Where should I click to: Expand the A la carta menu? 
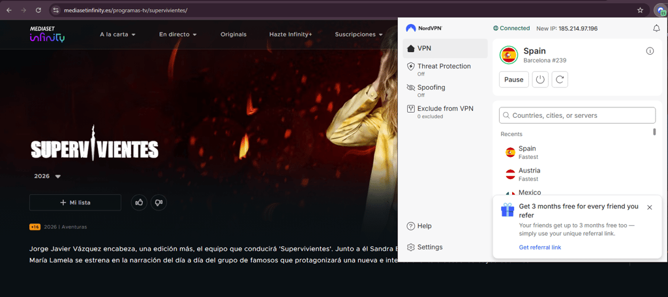tap(117, 35)
